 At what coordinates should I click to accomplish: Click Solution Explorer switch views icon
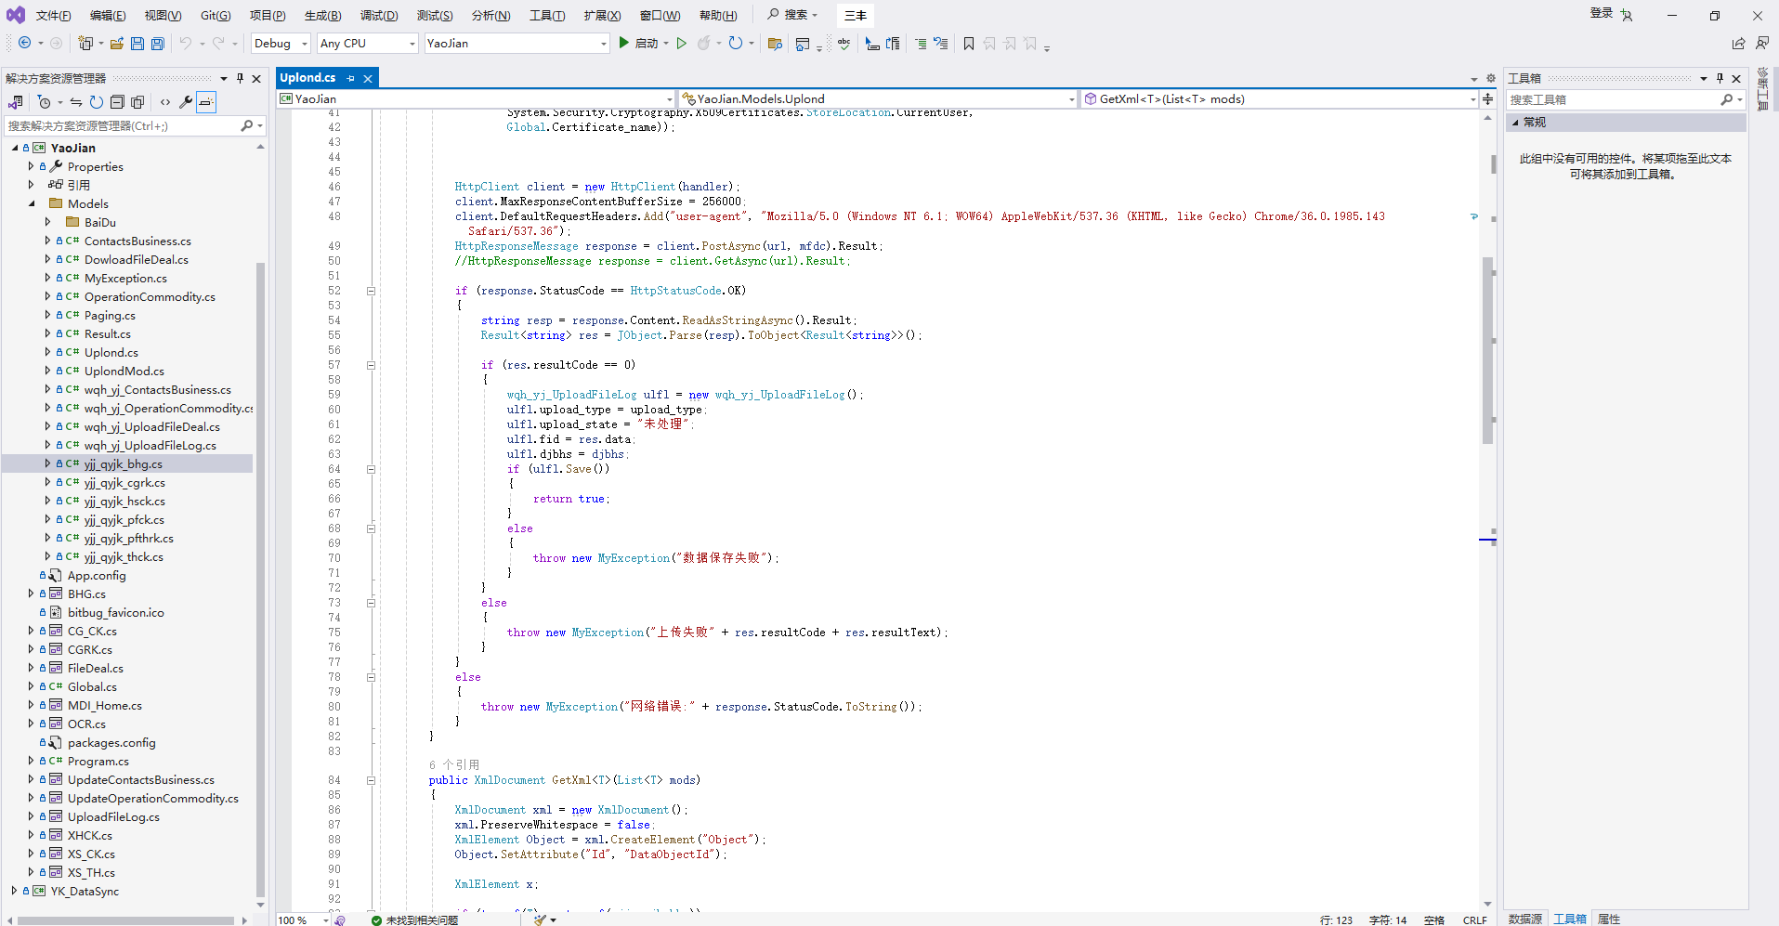pos(16,102)
